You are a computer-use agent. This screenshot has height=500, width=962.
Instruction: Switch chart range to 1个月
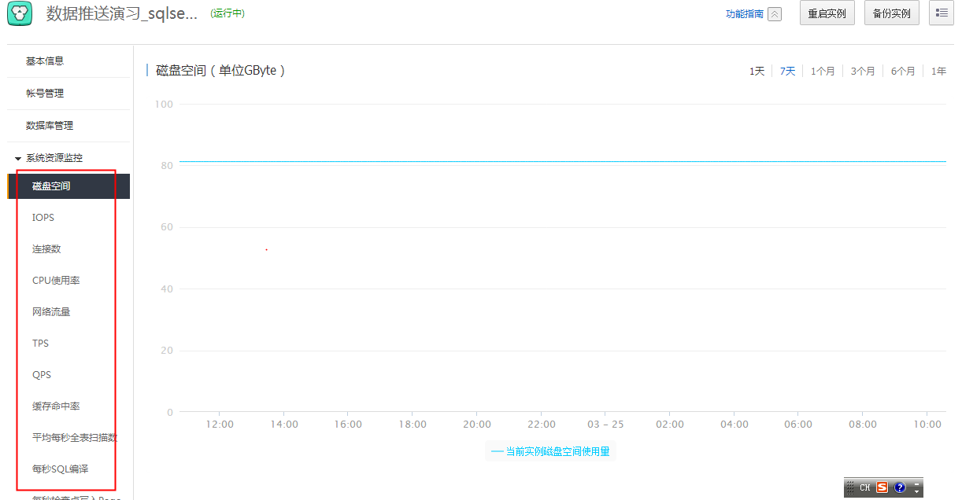pos(823,71)
